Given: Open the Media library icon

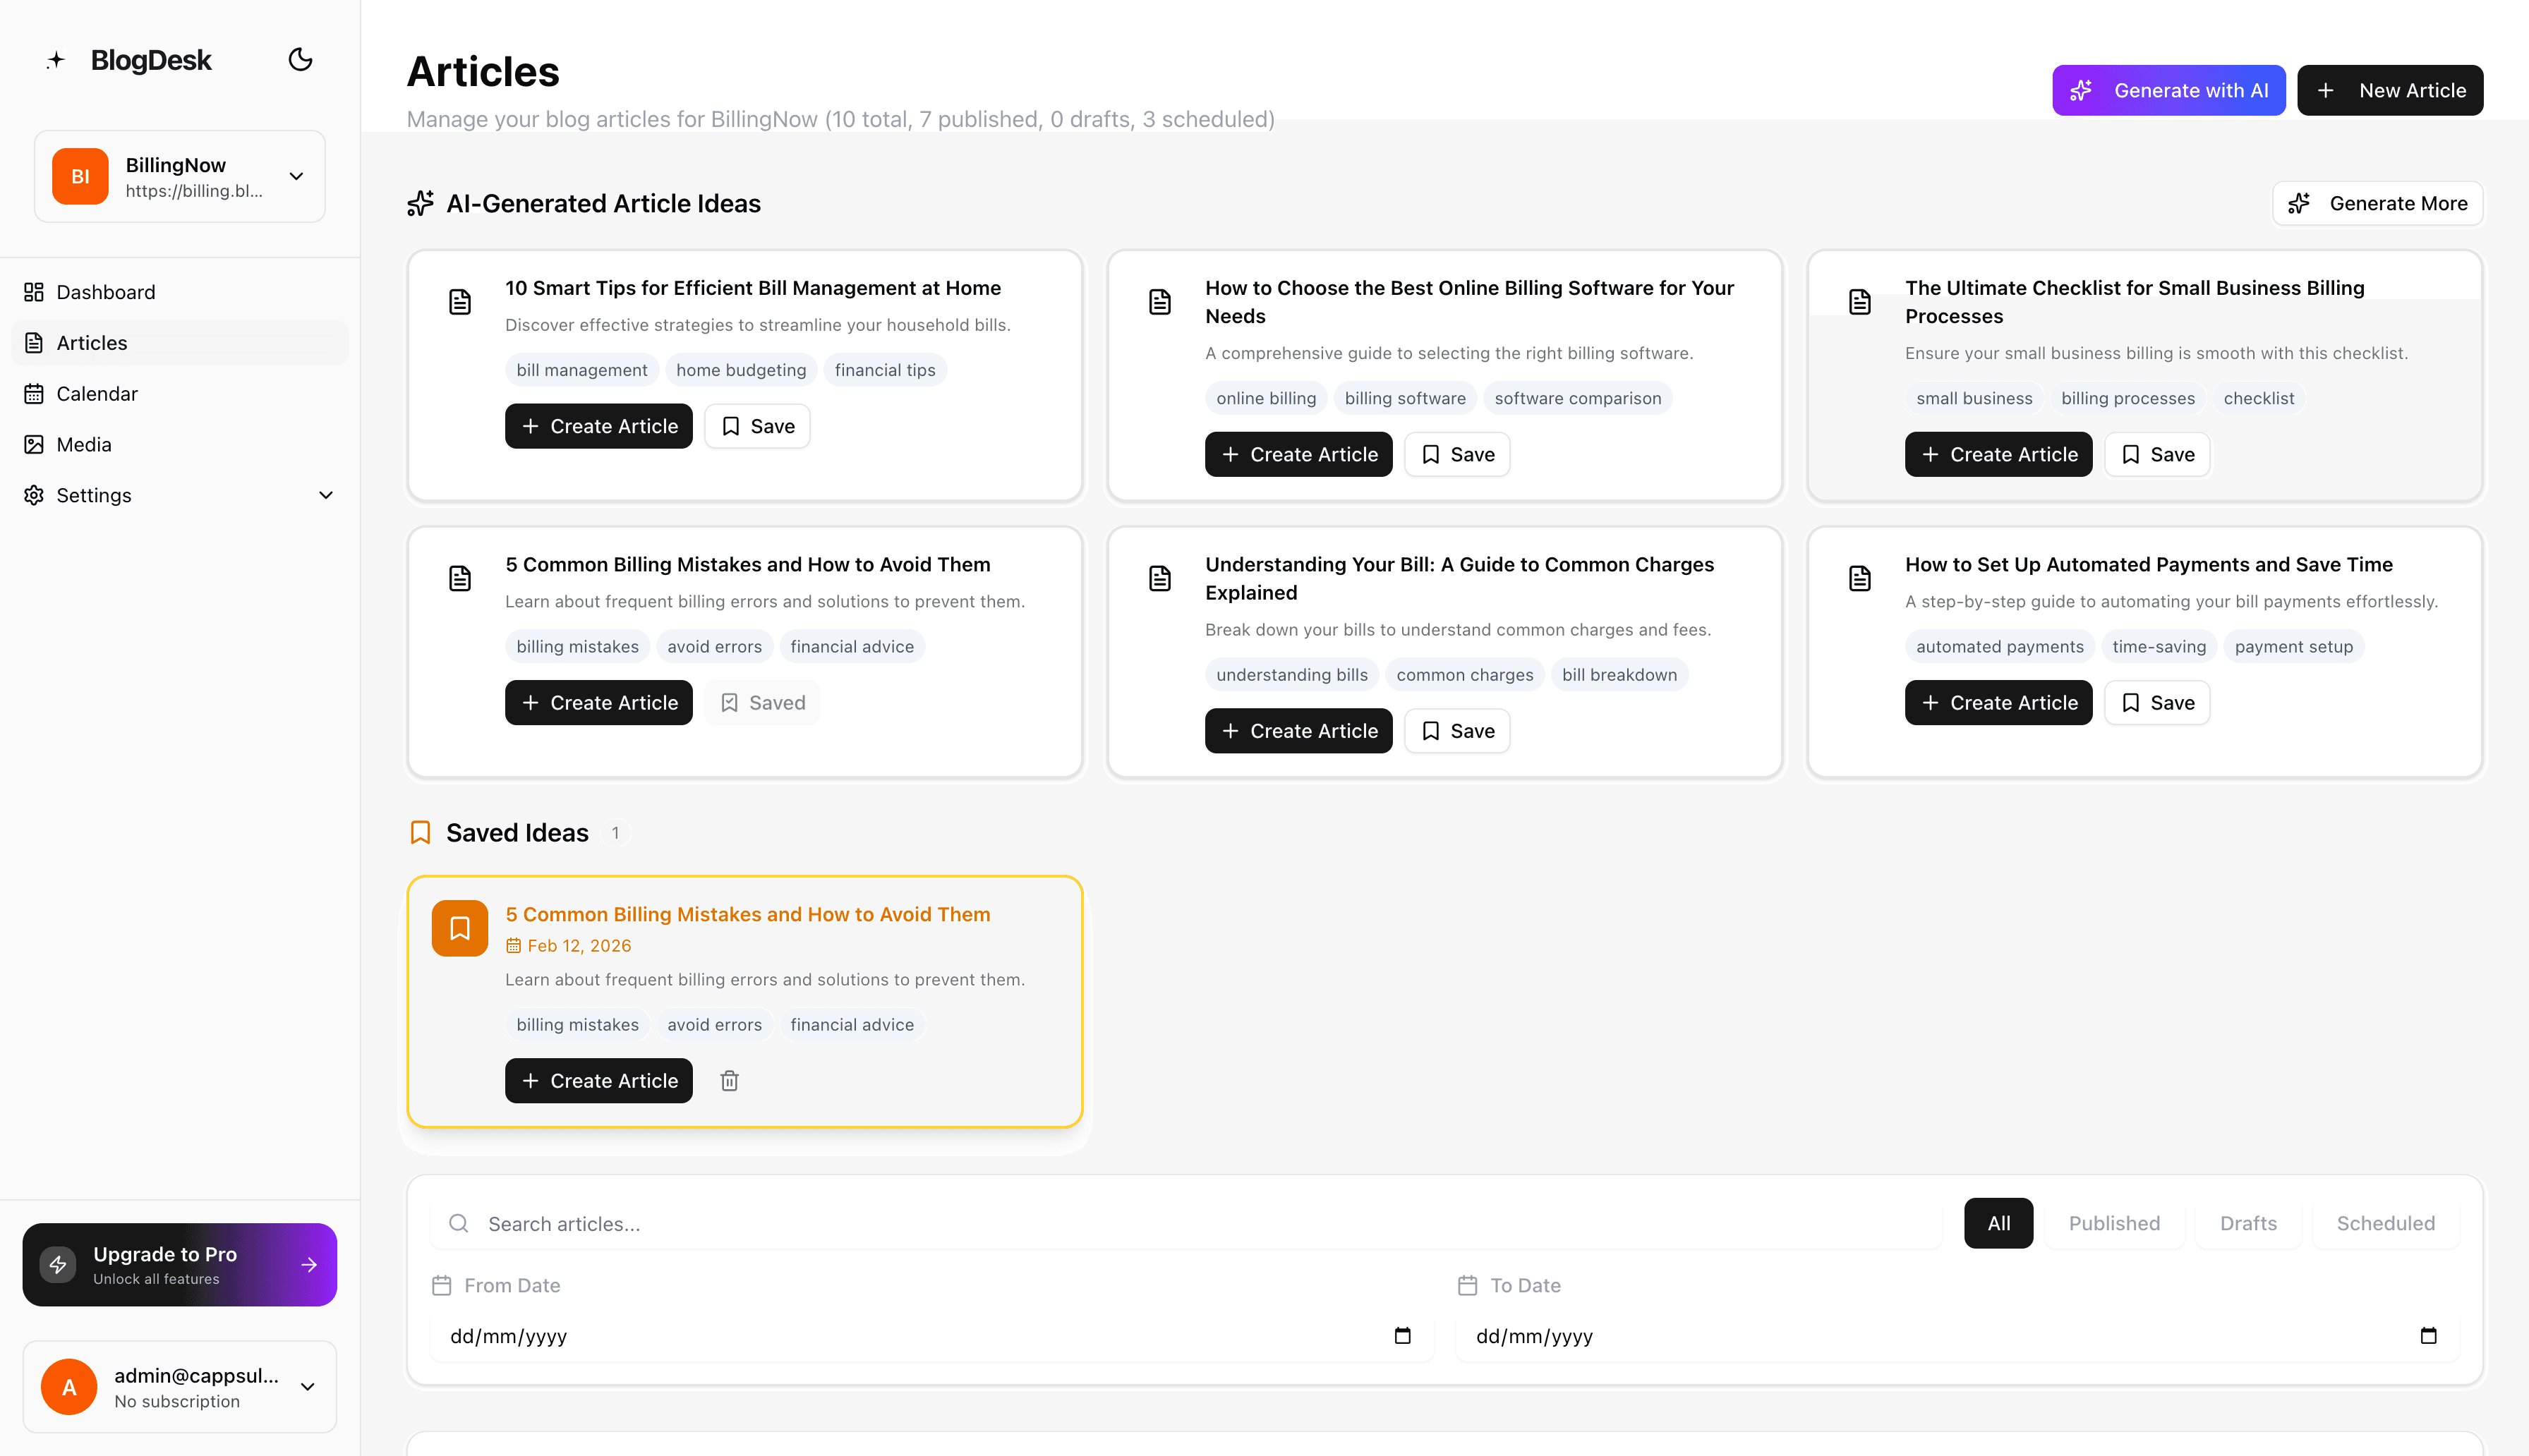Looking at the screenshot, I should click(x=33, y=444).
